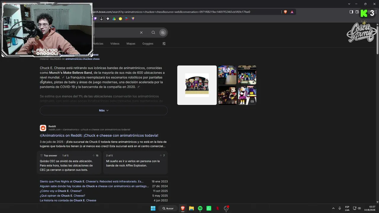379x213 pixels.
Task: Open the r/Animatronics Reddit result title
Action: [99, 135]
